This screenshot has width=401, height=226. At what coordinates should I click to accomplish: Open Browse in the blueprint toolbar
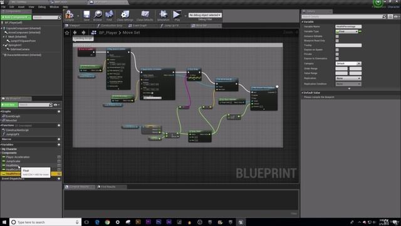point(98,15)
